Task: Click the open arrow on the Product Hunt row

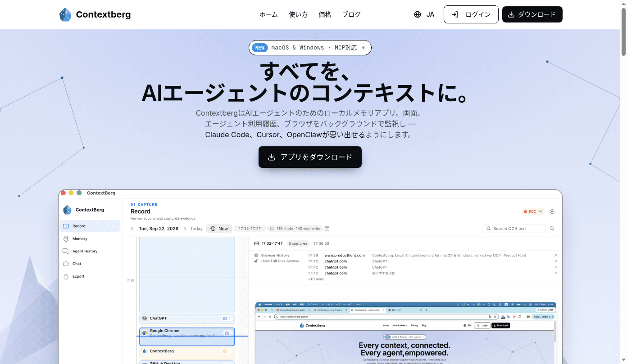Action: (x=555, y=255)
